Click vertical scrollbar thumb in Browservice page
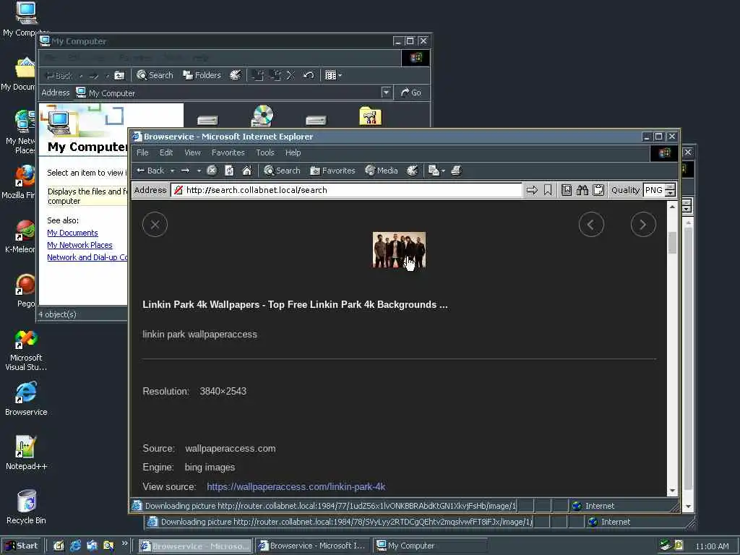The height and width of the screenshot is (555, 740). (673, 243)
